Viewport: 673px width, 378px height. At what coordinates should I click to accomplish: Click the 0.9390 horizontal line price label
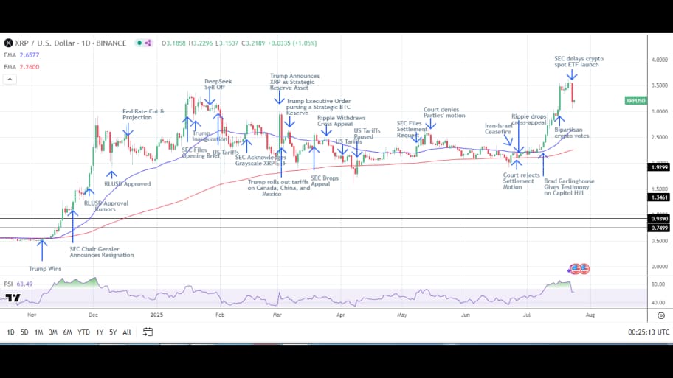[x=659, y=219]
